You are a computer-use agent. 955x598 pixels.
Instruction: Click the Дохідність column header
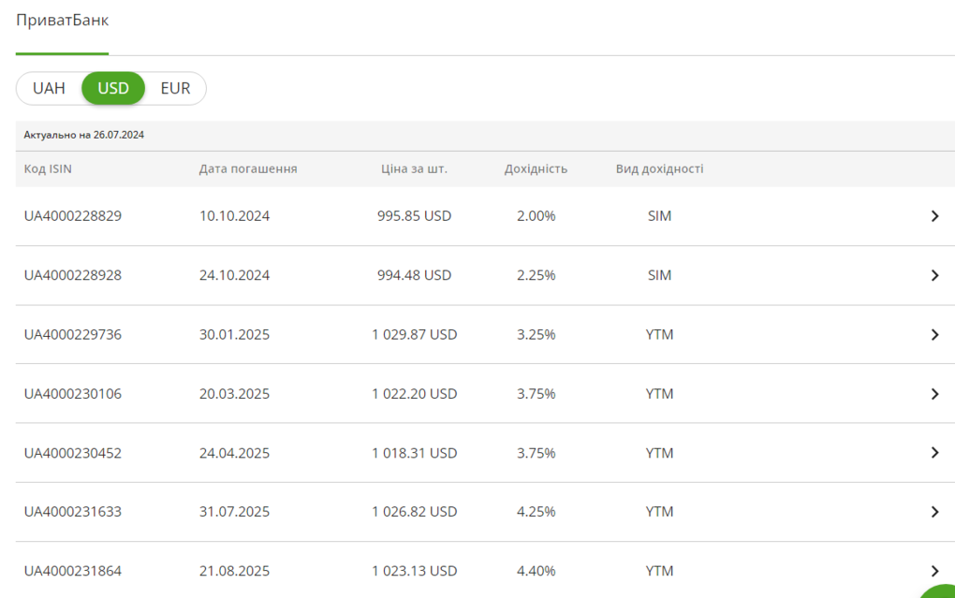tap(536, 169)
